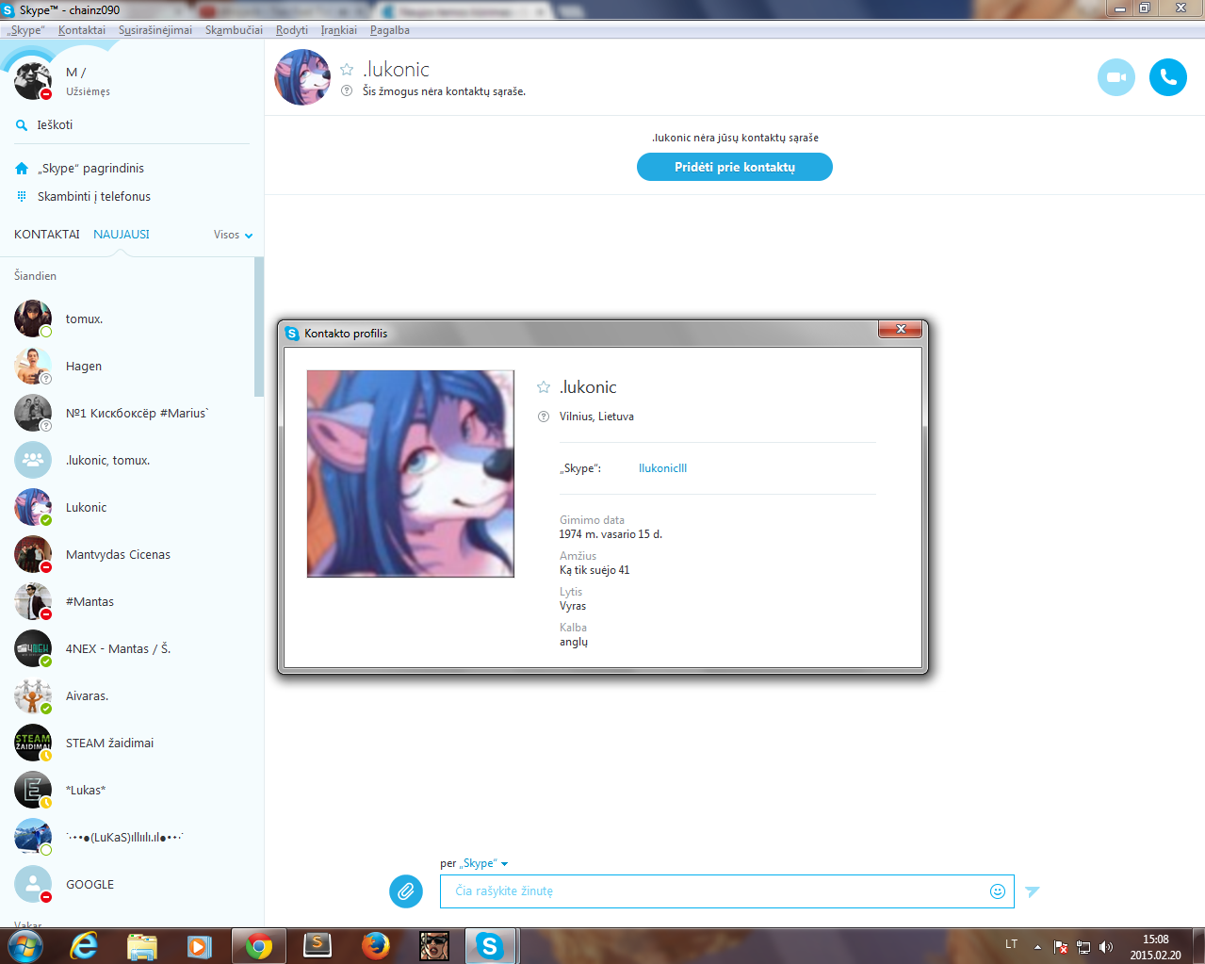Image resolution: width=1205 pixels, height=964 pixels.
Task: Launch Google Chrome from the taskbar
Action: [258, 946]
